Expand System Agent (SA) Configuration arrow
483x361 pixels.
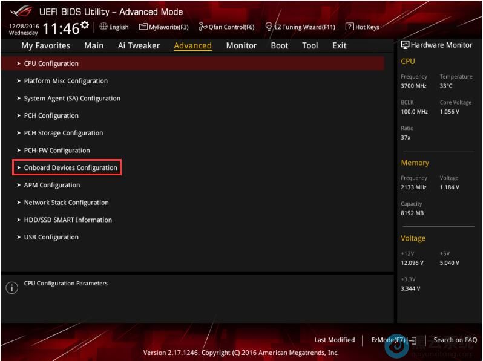pos(19,98)
